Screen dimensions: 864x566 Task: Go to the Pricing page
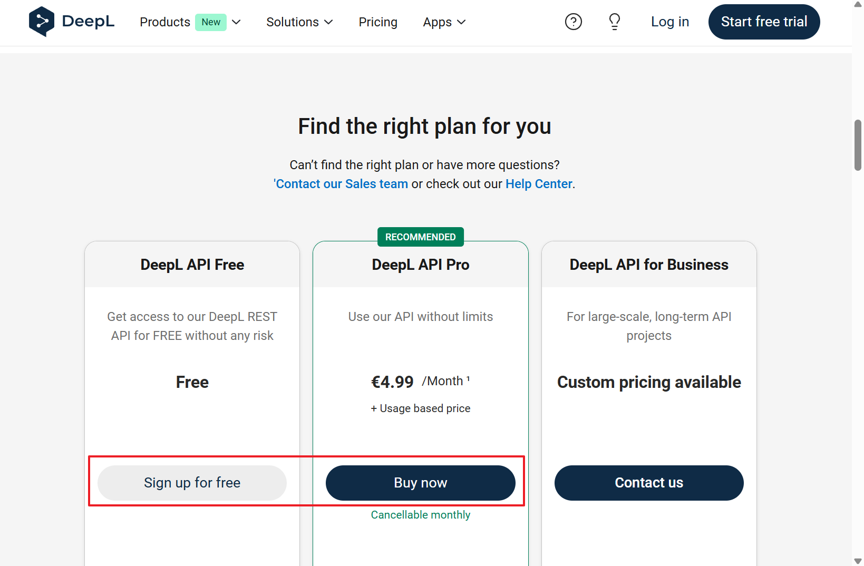click(378, 22)
